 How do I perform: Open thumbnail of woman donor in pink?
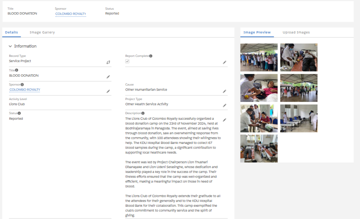[x=259, y=88]
